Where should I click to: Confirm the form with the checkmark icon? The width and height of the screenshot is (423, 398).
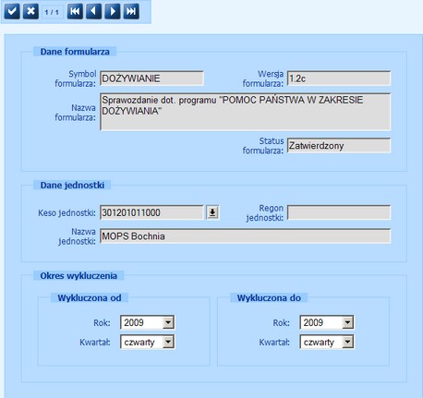coord(12,11)
